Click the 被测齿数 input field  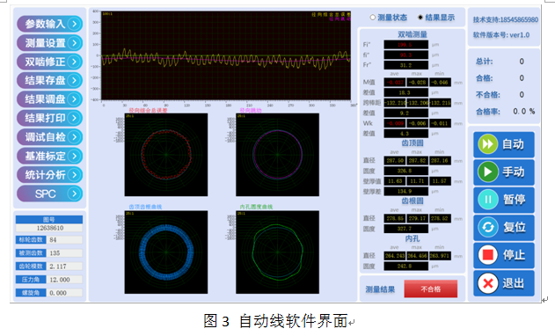pyautogui.click(x=65, y=253)
